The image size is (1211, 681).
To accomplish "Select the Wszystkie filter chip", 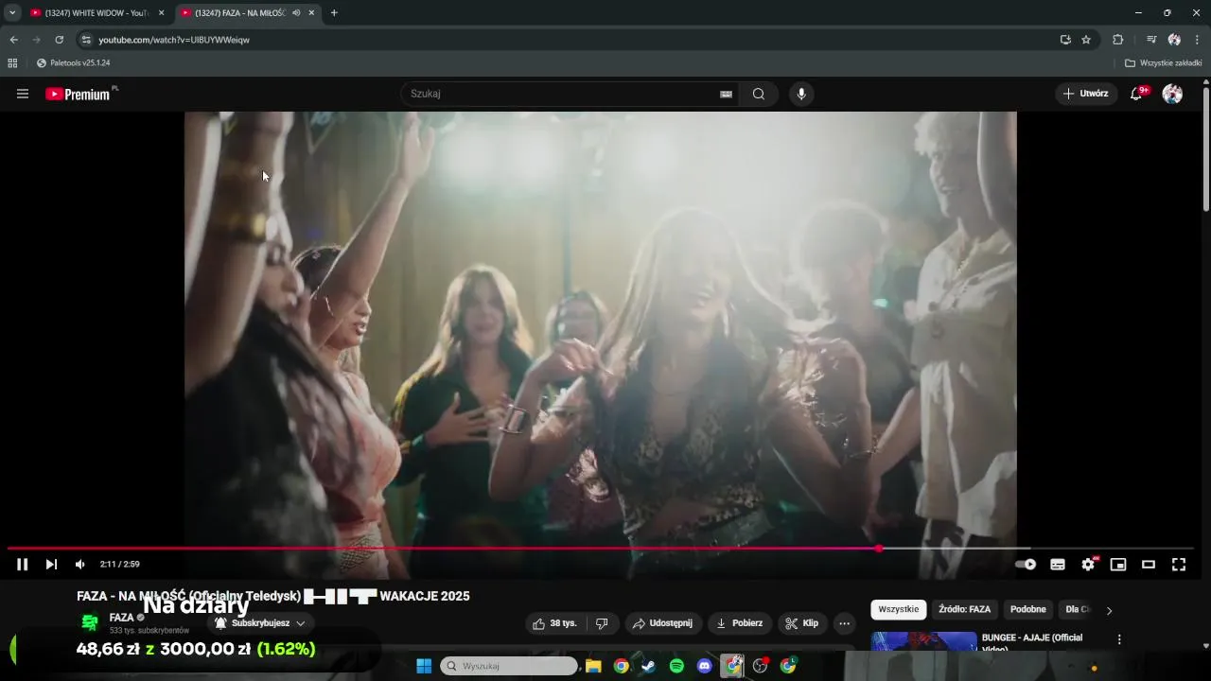I will 898,610.
